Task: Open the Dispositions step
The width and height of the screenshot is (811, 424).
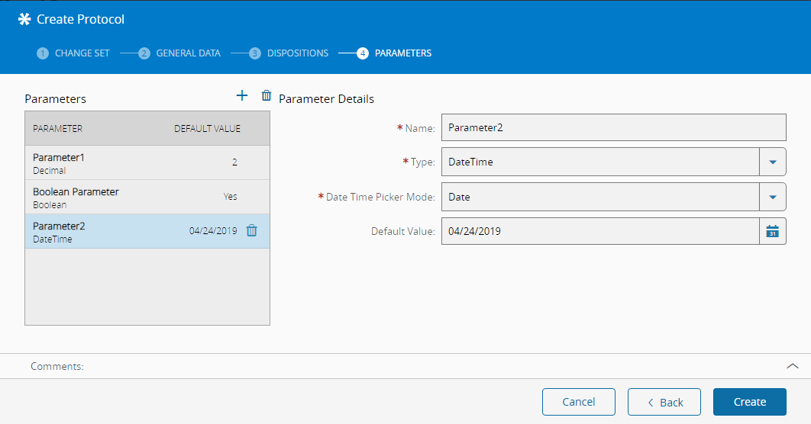Action: (298, 53)
